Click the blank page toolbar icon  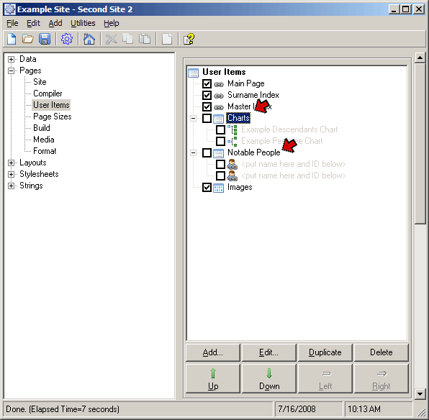click(x=167, y=39)
